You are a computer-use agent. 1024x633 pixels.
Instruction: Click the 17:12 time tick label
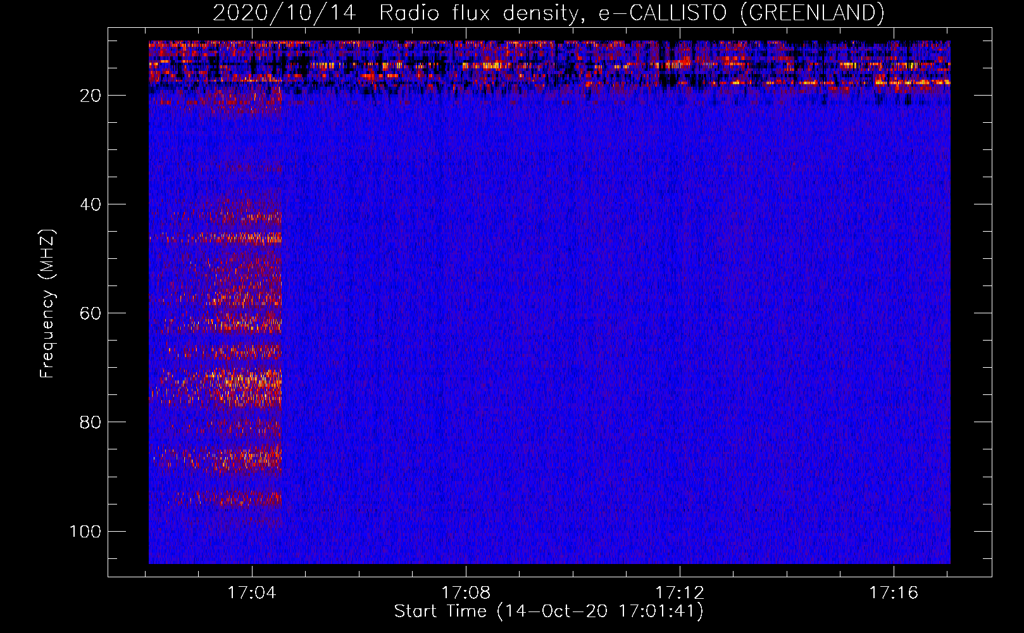(680, 592)
